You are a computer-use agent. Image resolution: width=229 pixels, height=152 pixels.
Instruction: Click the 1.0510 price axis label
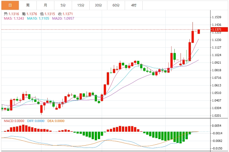(217, 93)
